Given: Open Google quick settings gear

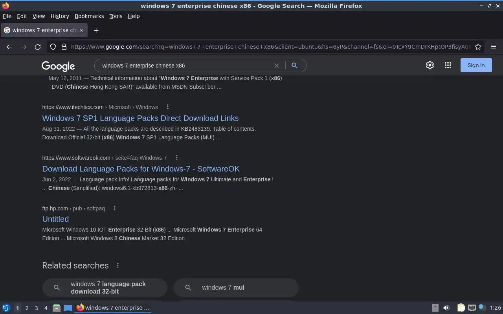Looking at the screenshot, I should [x=430, y=65].
